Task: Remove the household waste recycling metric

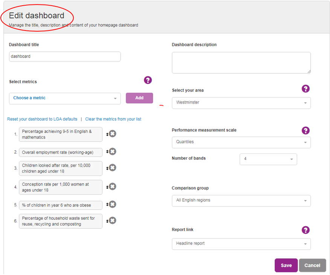Action: click(x=113, y=220)
